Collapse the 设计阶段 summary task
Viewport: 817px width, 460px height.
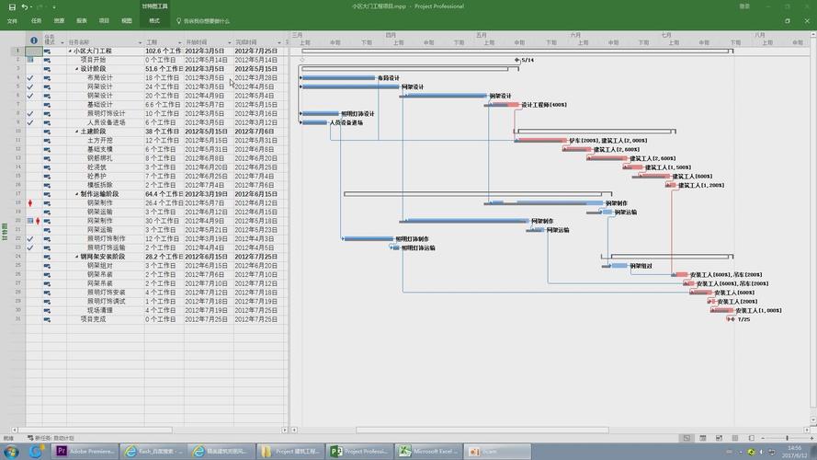(76, 69)
